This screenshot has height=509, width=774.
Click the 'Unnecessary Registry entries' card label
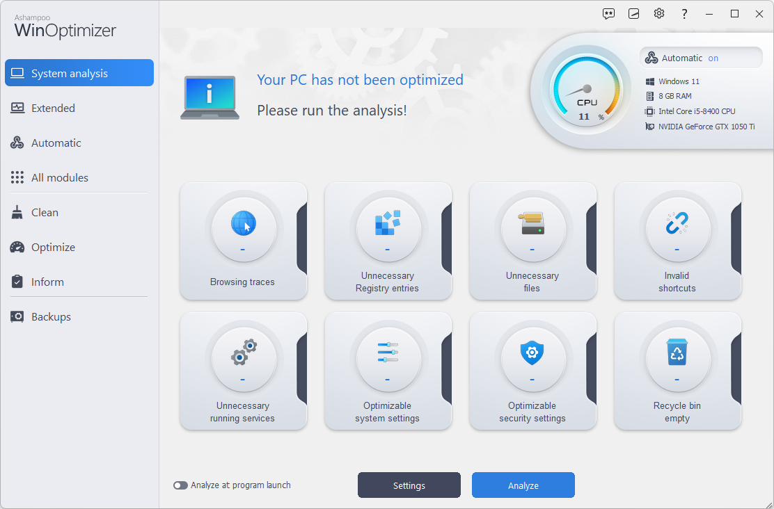click(388, 282)
